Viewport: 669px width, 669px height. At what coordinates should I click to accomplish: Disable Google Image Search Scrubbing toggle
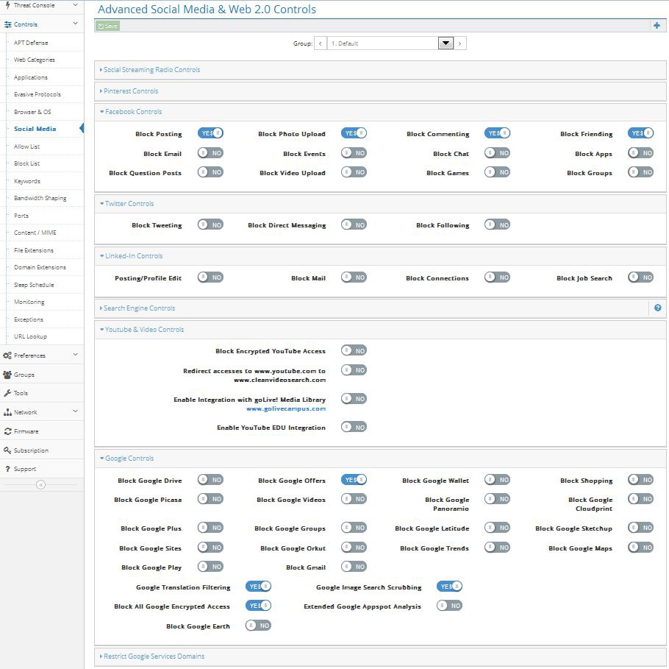tap(449, 587)
